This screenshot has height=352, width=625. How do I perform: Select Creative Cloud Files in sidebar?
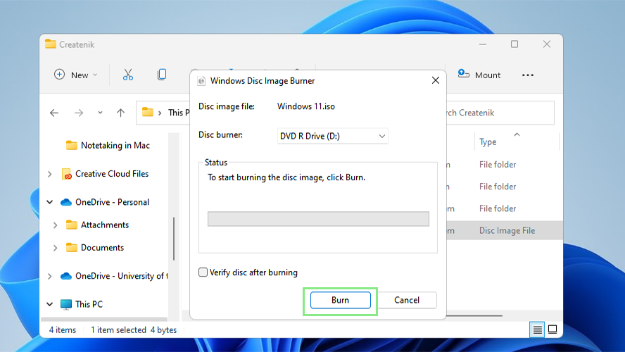pos(106,174)
